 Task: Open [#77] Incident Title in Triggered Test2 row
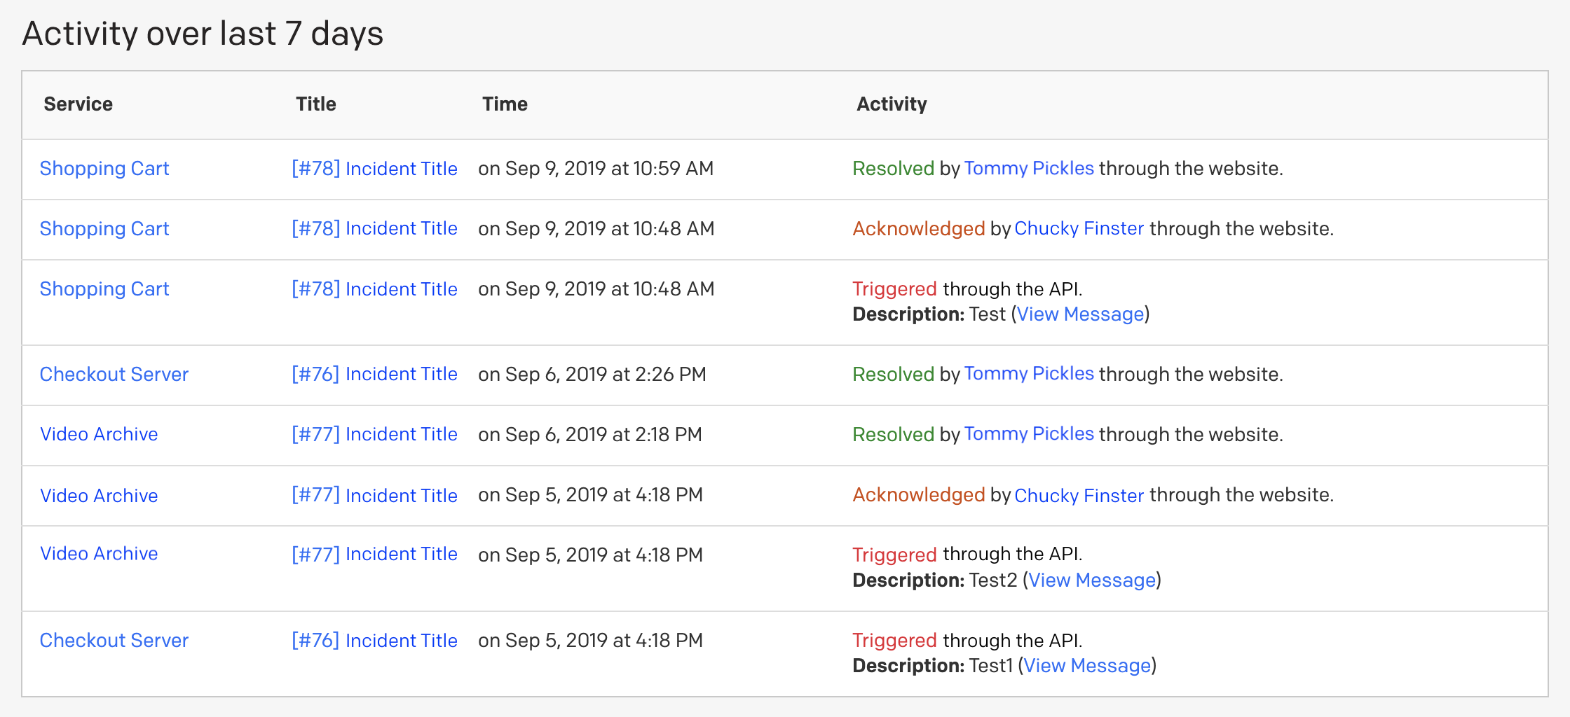(374, 555)
